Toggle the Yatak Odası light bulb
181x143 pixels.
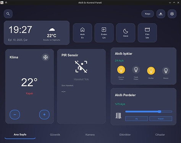coord(136,70)
